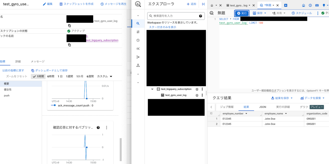Open the *無題 tab dropdown arrow
The width and height of the screenshot is (329, 164).
click(273, 5)
